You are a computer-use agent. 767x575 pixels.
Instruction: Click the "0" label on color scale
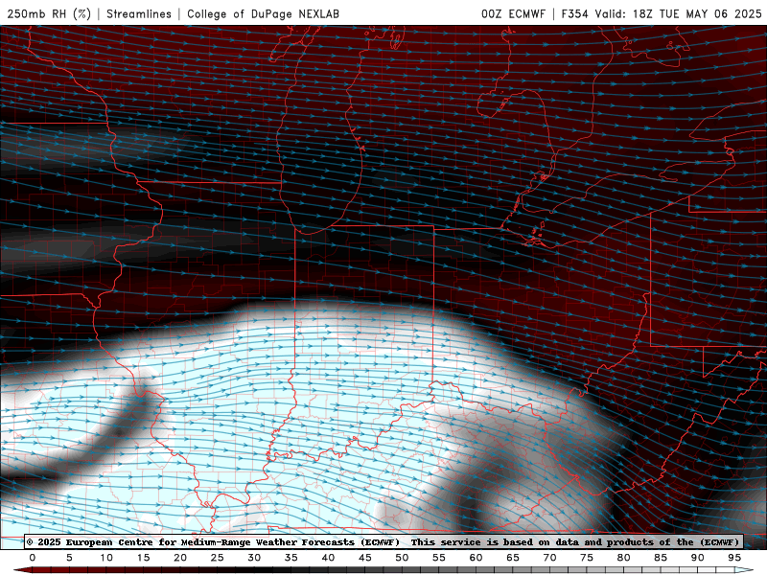click(33, 558)
